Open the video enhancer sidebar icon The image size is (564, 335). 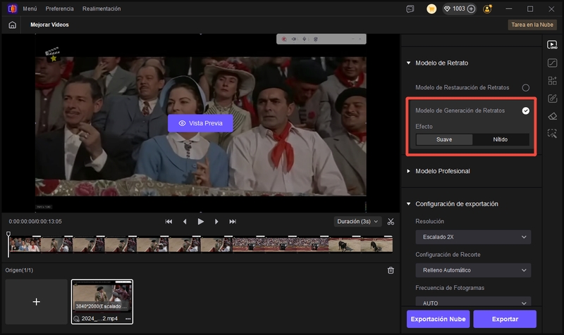[552, 45]
